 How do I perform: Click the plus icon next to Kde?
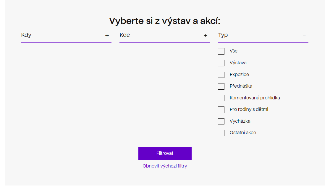tap(206, 36)
